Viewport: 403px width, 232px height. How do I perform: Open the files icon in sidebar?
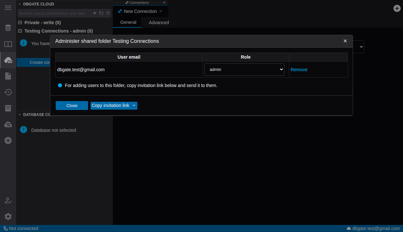click(x=8, y=76)
